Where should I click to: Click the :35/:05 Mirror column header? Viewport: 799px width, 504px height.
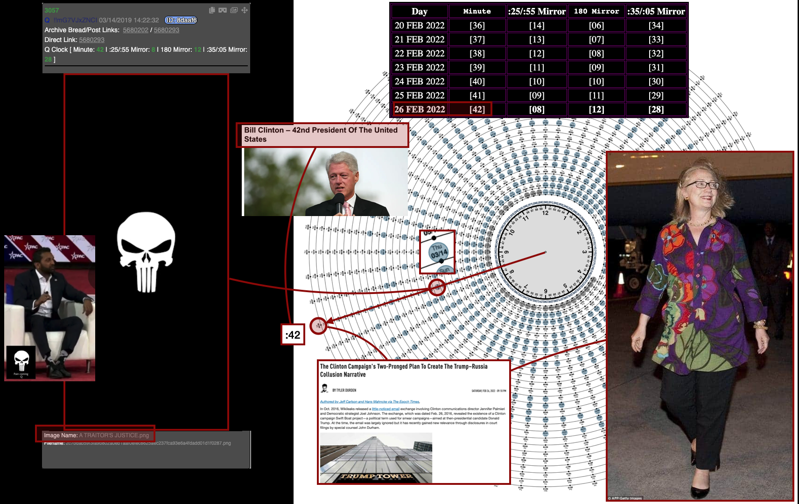pos(656,11)
